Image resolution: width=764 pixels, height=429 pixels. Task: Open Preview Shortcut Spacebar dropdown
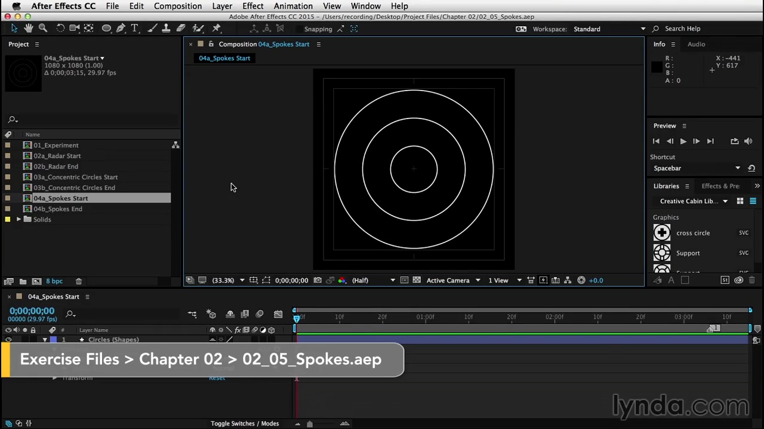(697, 168)
